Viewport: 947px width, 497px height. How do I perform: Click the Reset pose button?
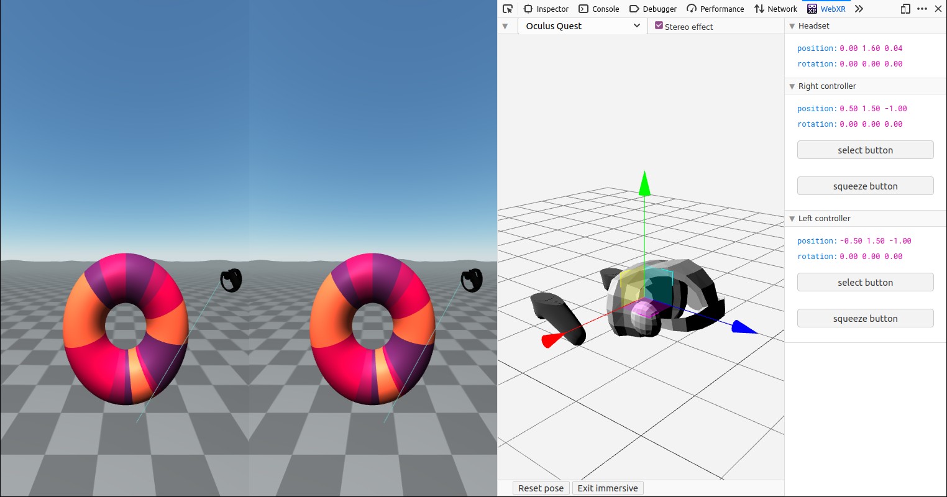click(541, 488)
